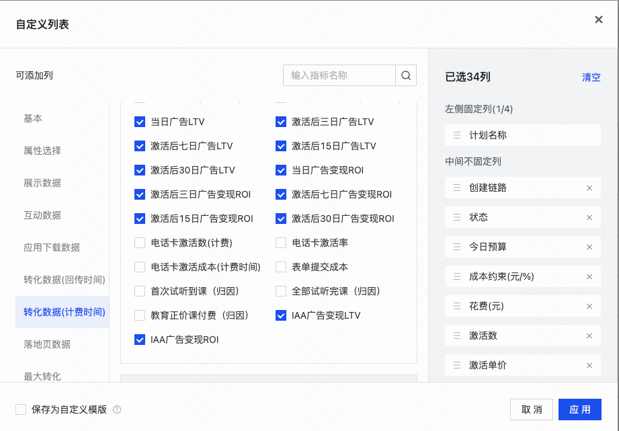619x431 pixels.
Task: Remove 创建链路 column with its X icon
Action: [x=589, y=188]
